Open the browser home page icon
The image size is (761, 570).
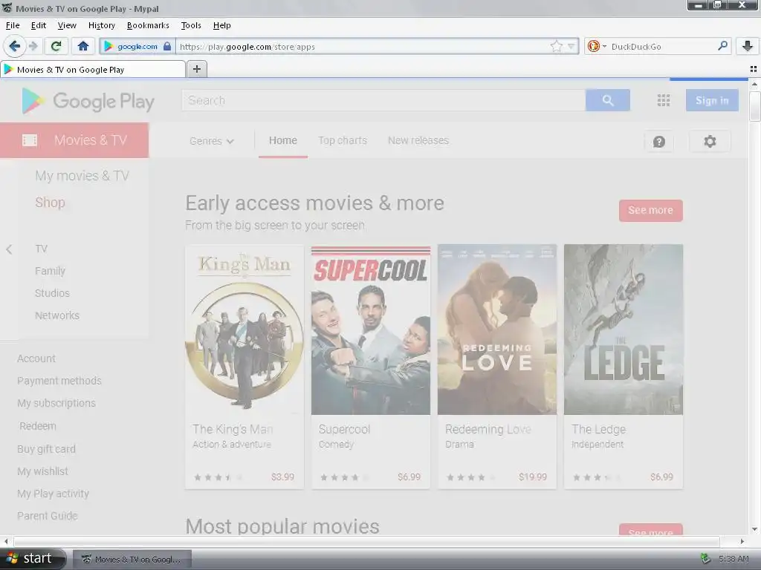[x=83, y=47]
